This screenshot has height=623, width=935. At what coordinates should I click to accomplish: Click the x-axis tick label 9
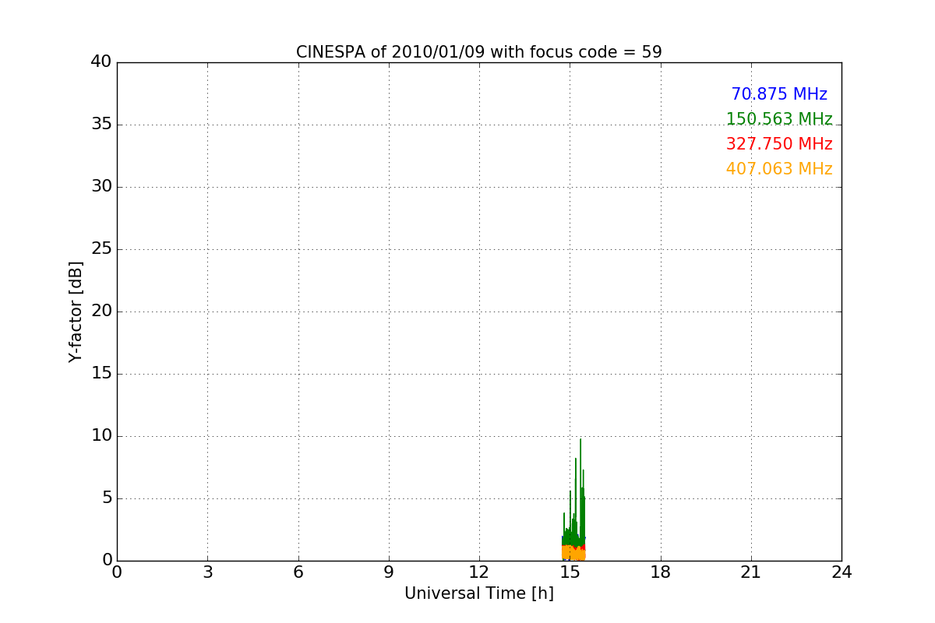coord(389,572)
